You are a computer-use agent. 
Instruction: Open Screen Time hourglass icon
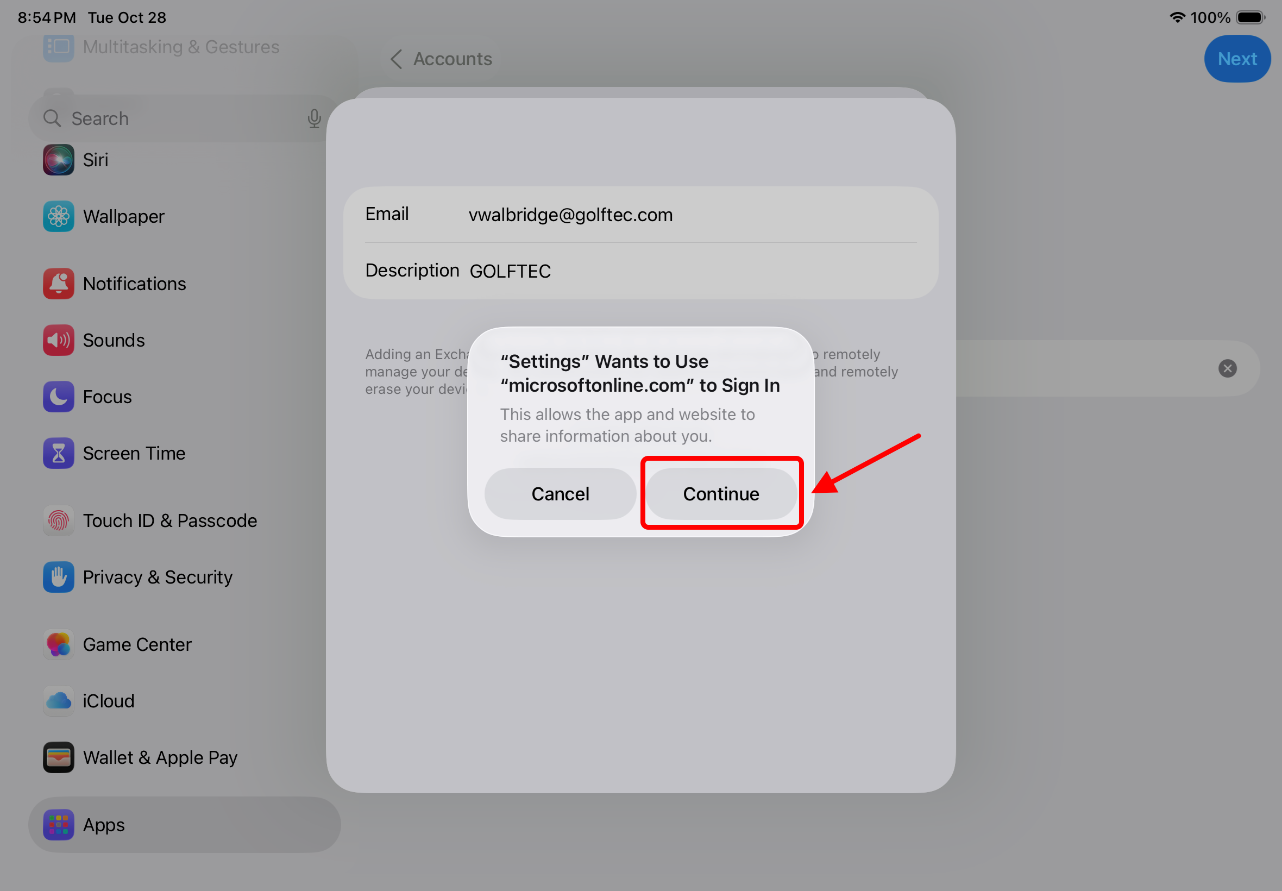click(x=59, y=453)
